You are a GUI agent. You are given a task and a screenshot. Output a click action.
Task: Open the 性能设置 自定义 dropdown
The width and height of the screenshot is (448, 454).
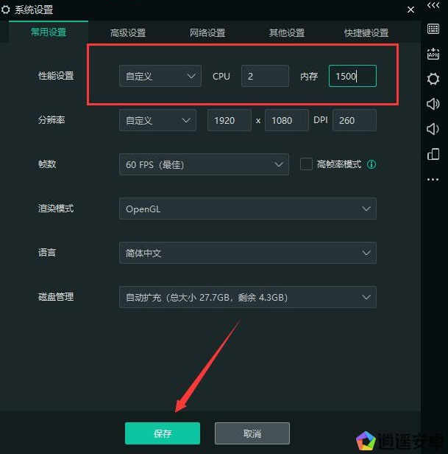(160, 76)
